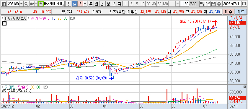The image size is (248, 109).
Task: Click the stock code field 293180
Action: point(14,4)
